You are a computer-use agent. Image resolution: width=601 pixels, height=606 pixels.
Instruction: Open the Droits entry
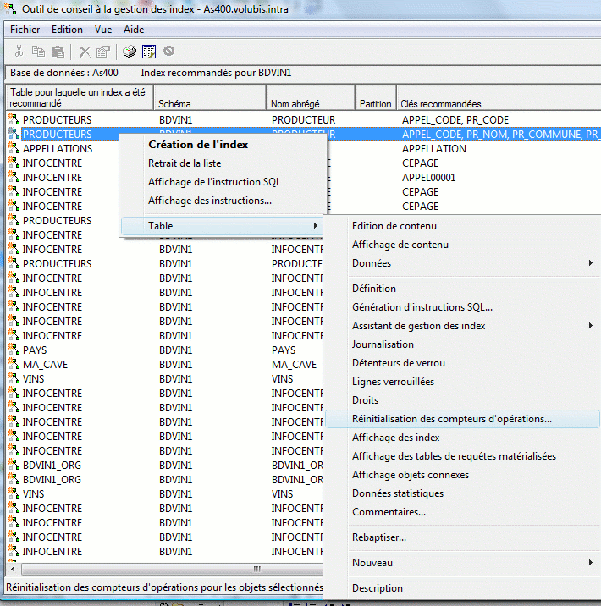click(462, 400)
